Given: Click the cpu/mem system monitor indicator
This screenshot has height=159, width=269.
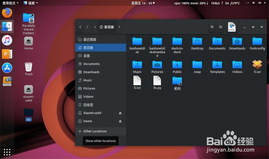Looking at the screenshot, I should [207, 3].
